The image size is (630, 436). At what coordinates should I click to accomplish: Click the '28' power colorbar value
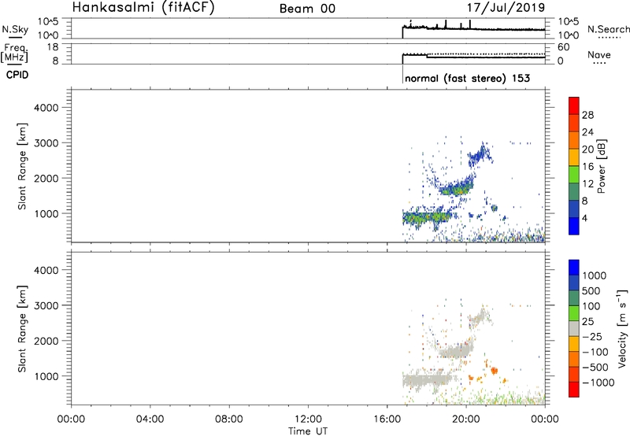pyautogui.click(x=587, y=115)
